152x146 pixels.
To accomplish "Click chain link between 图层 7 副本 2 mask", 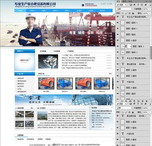I will [126, 46].
